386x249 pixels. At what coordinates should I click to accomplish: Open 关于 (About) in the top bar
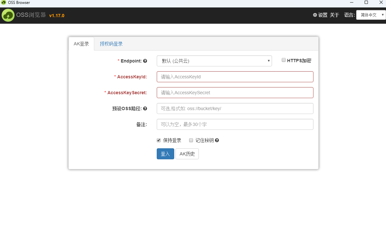pyautogui.click(x=334, y=15)
